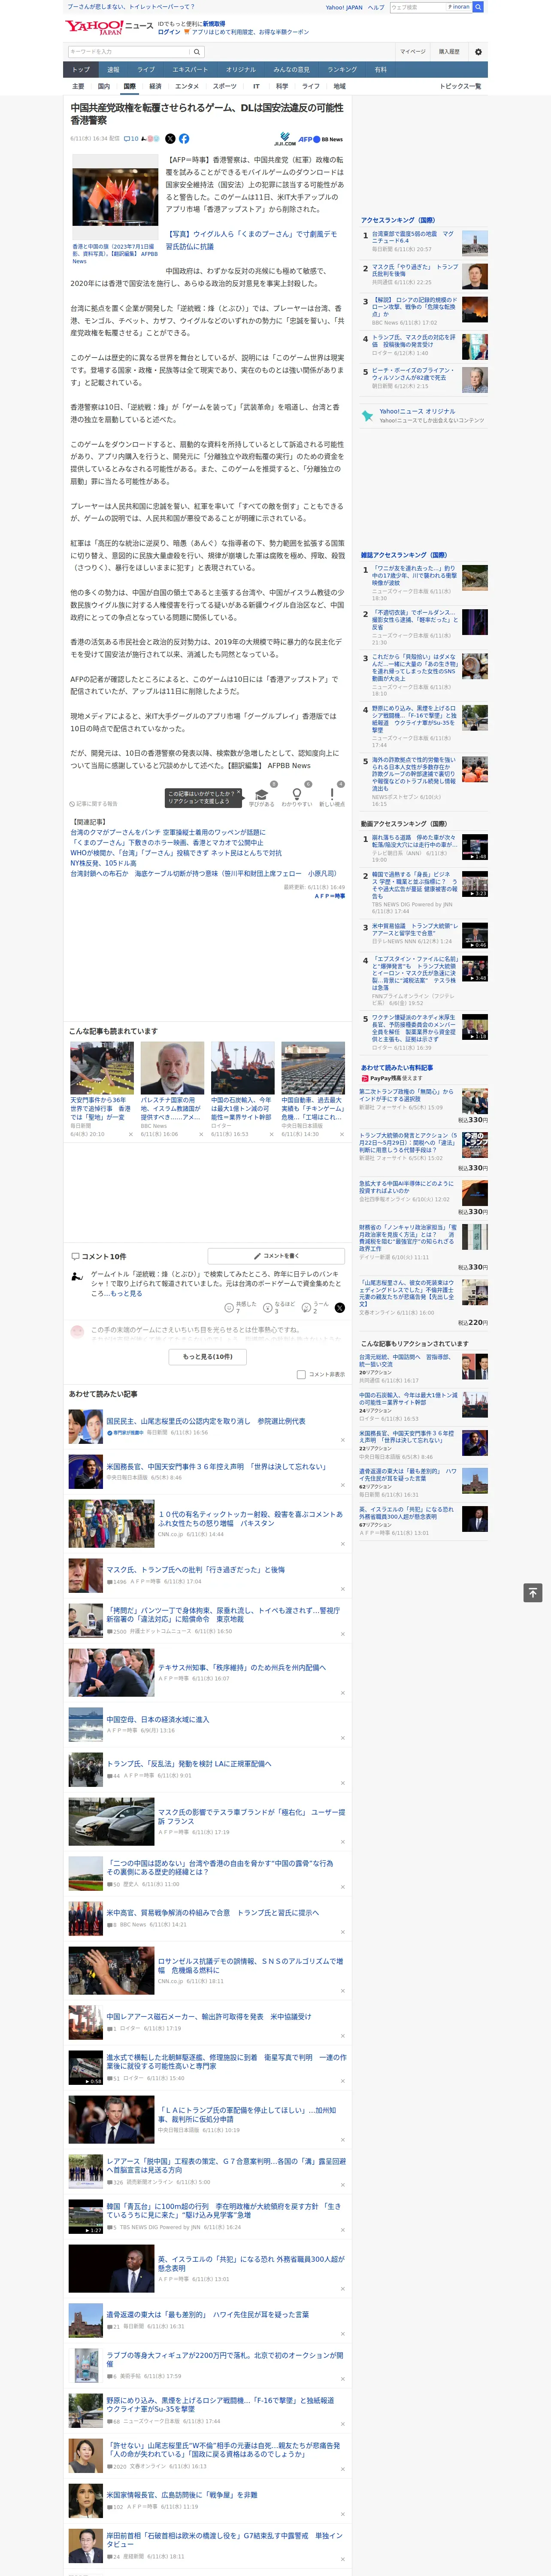Dismiss the 中国の石炭輸入 recommended card

[x=271, y=1134]
